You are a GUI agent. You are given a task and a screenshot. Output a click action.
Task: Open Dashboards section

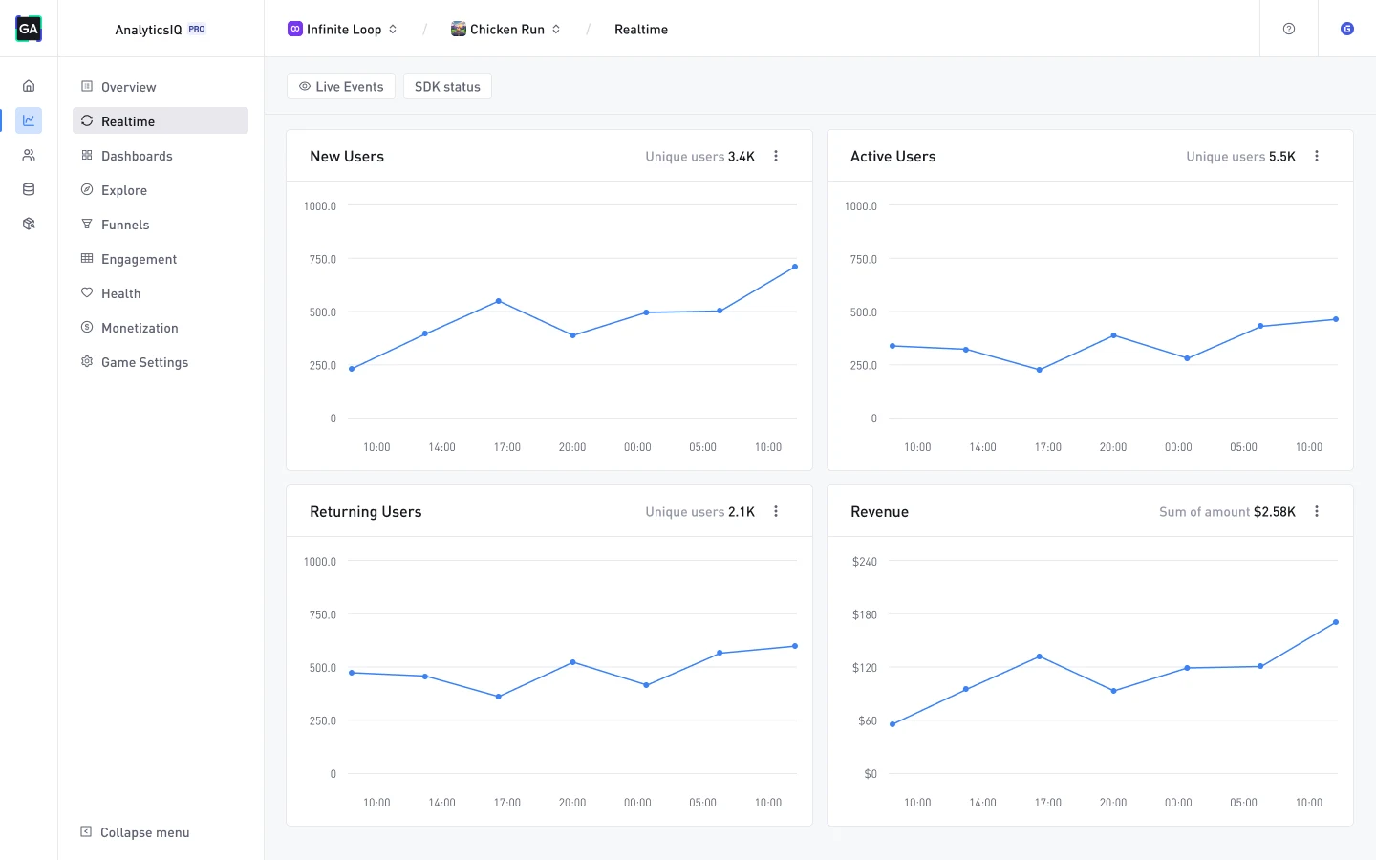(x=161, y=155)
